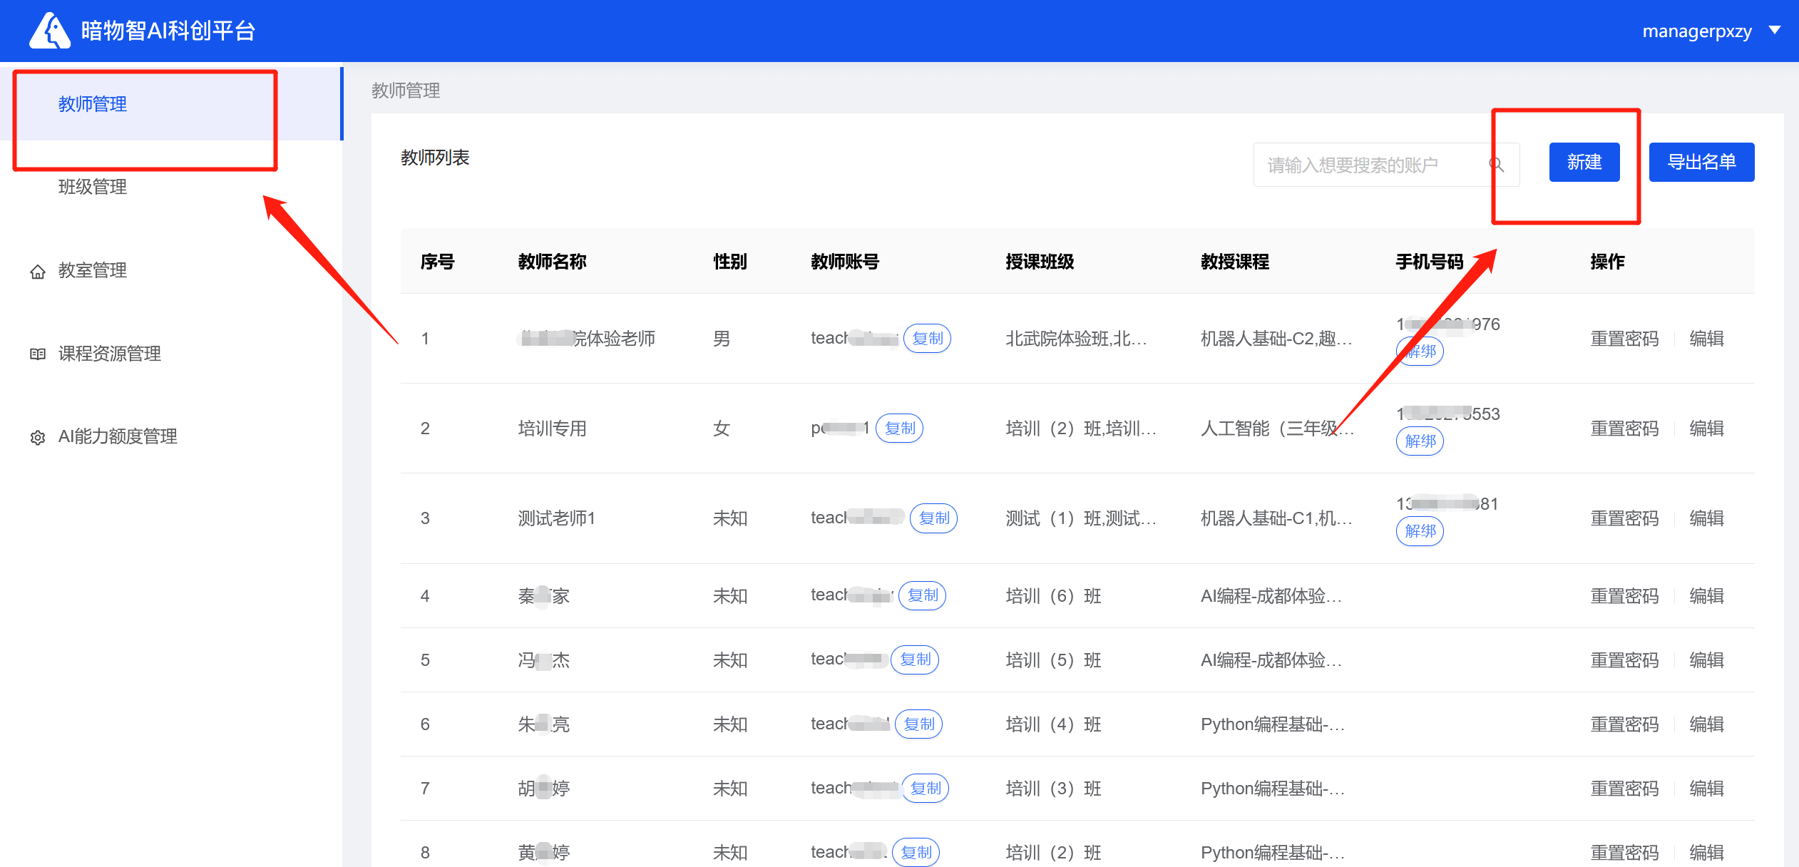Screen dimensions: 1799x867
Task: Reset password for teacher row 4
Action: tap(1624, 596)
